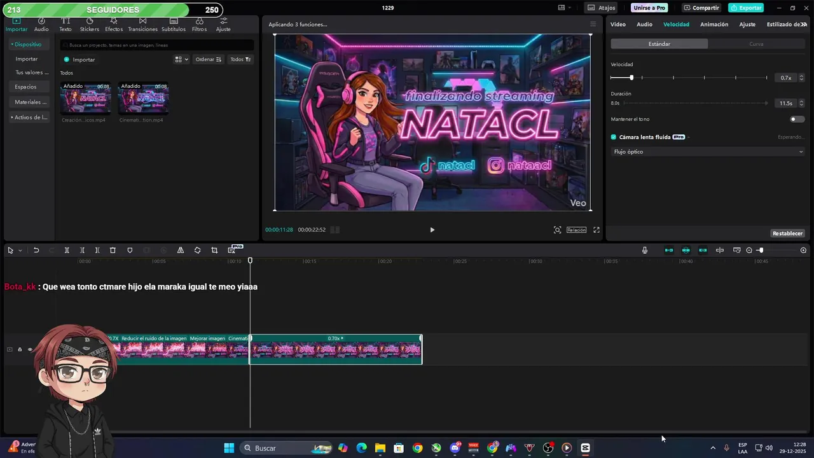Open the Audio media tab
The height and width of the screenshot is (458, 814).
[x=41, y=25]
